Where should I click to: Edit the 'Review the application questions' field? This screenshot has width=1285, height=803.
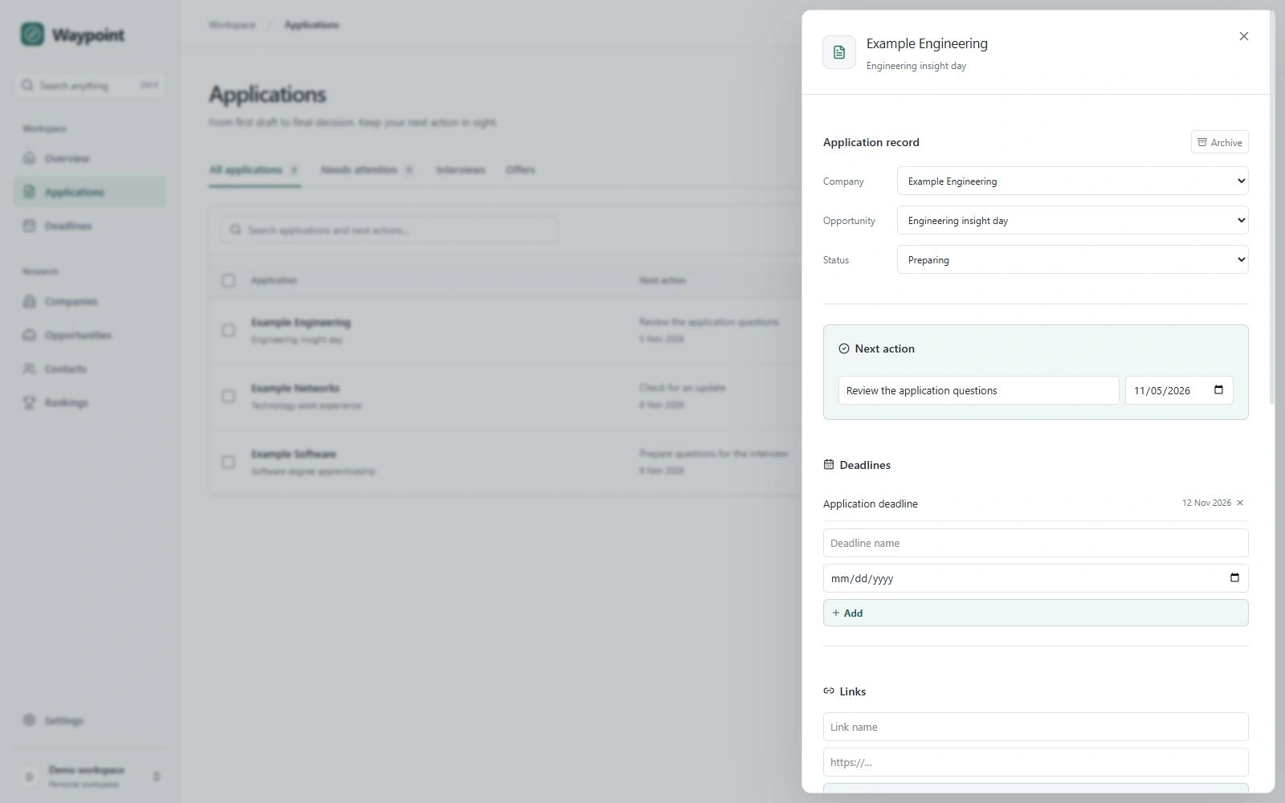[978, 390]
